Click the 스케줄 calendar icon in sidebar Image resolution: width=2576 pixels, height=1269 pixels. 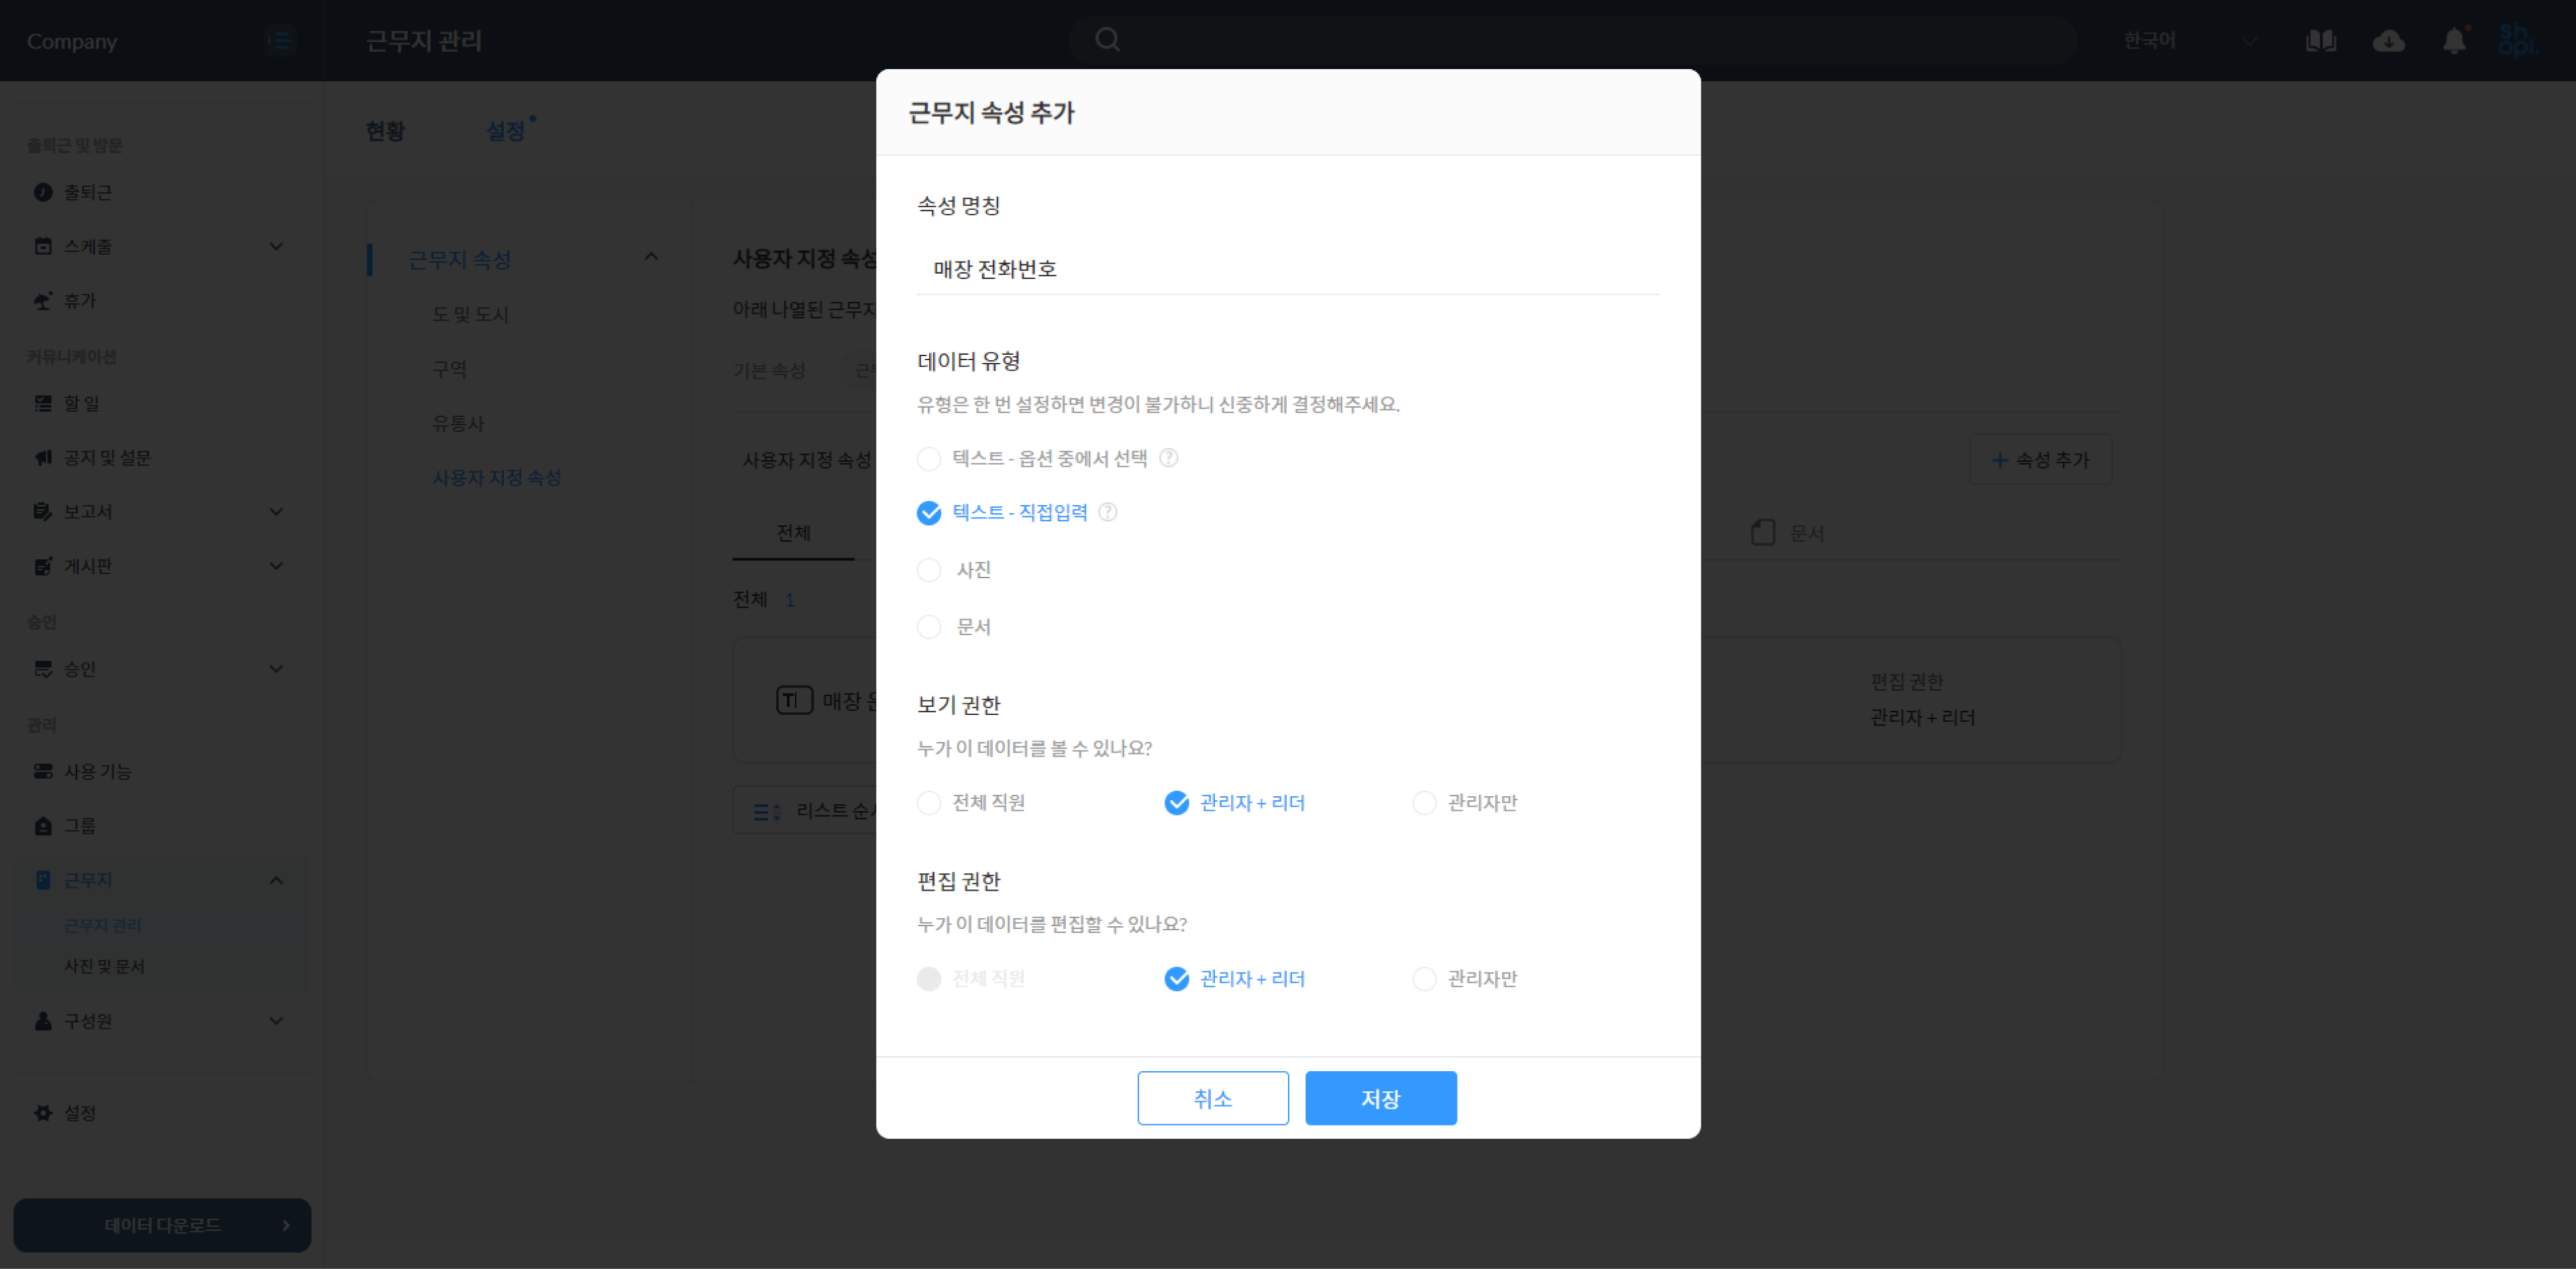click(x=43, y=246)
